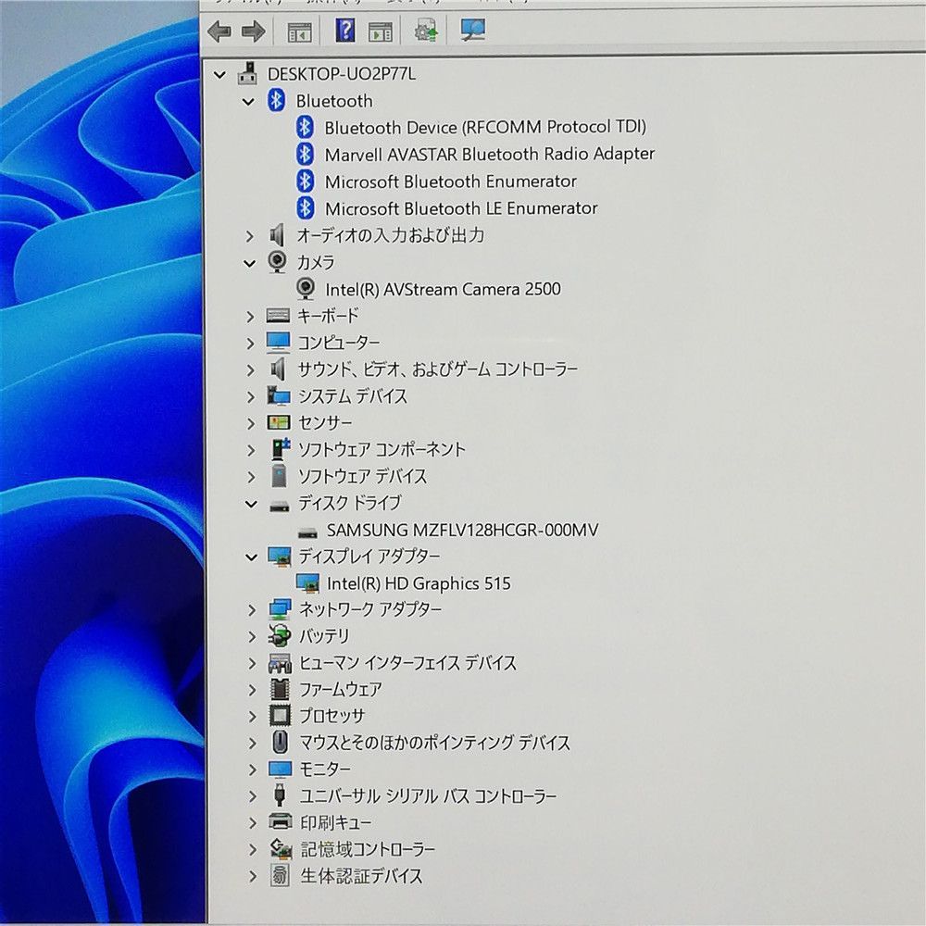Click the speaker icon beside オーディオの入力および出力
Screen dimensions: 926x926
coord(277,235)
